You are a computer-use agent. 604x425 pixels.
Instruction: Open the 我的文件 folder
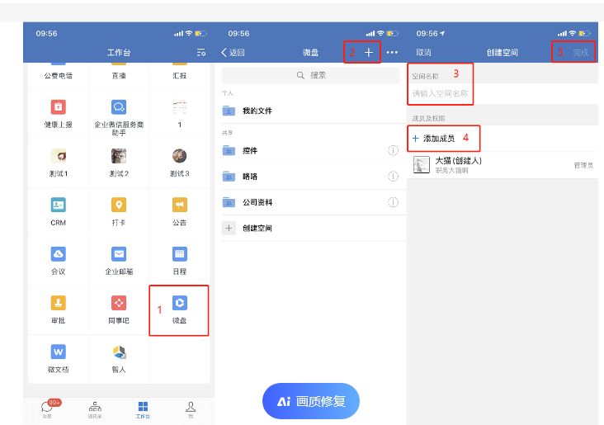click(257, 111)
